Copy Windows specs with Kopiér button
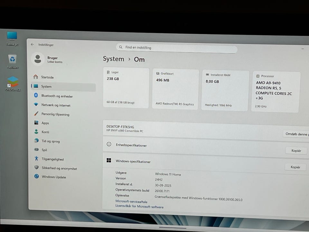Viewport: 309px width, 232px height. [x=295, y=167]
